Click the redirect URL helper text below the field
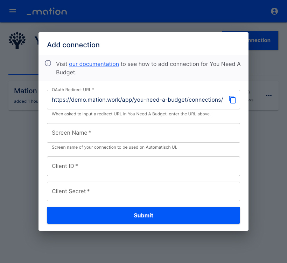This screenshot has height=263, width=287. [131, 114]
